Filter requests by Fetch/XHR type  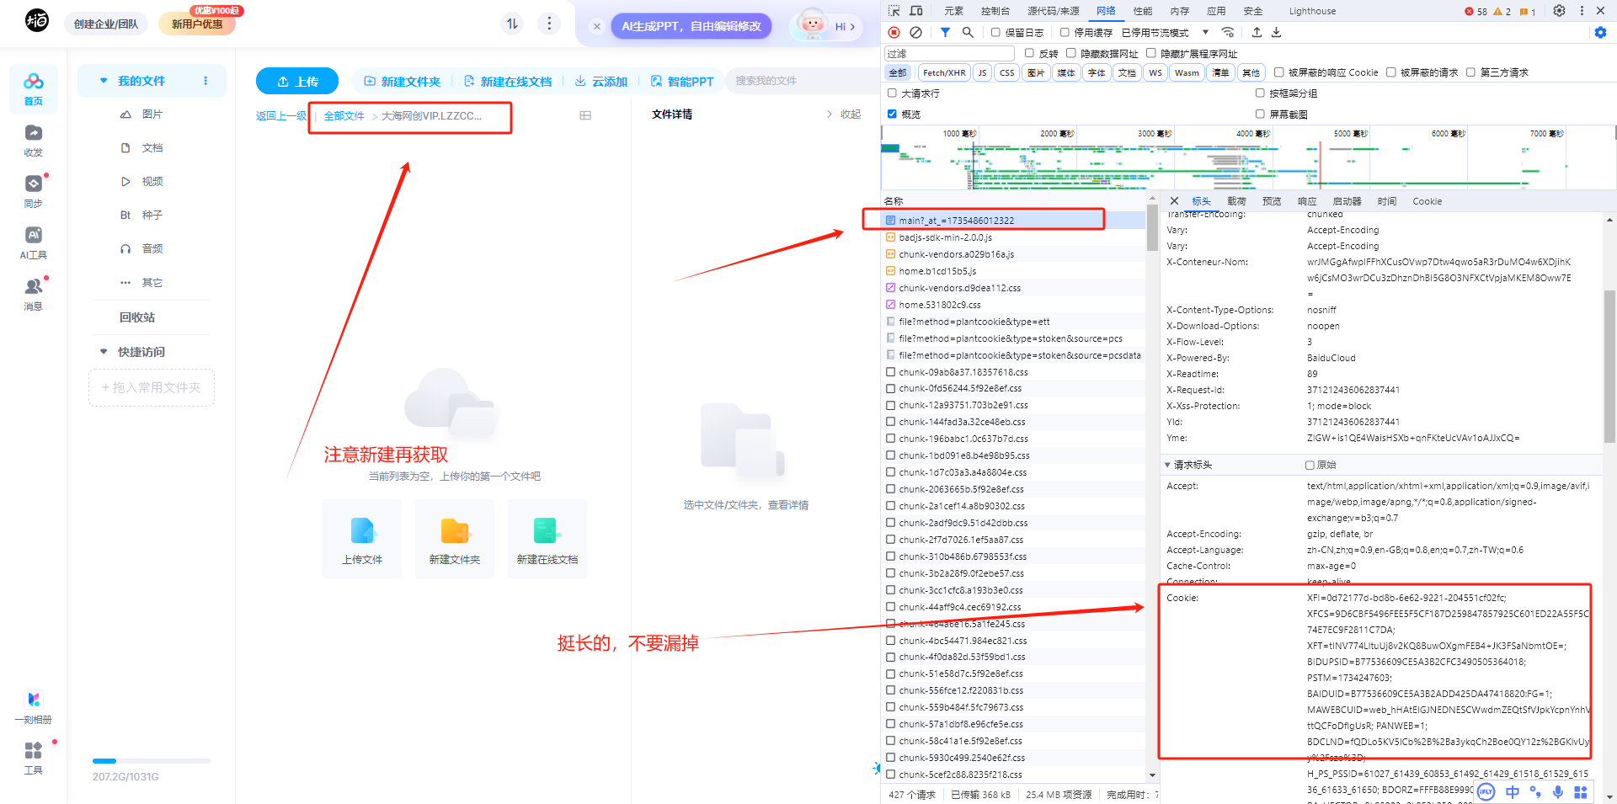pyautogui.click(x=944, y=72)
